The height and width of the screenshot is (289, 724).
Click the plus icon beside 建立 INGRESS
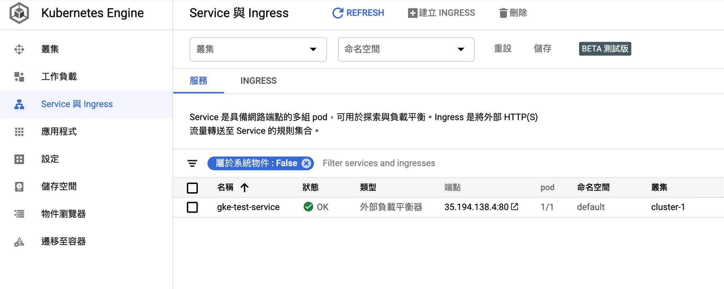(412, 13)
